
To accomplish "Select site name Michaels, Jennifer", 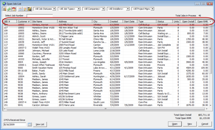I will tap(41, 59).
